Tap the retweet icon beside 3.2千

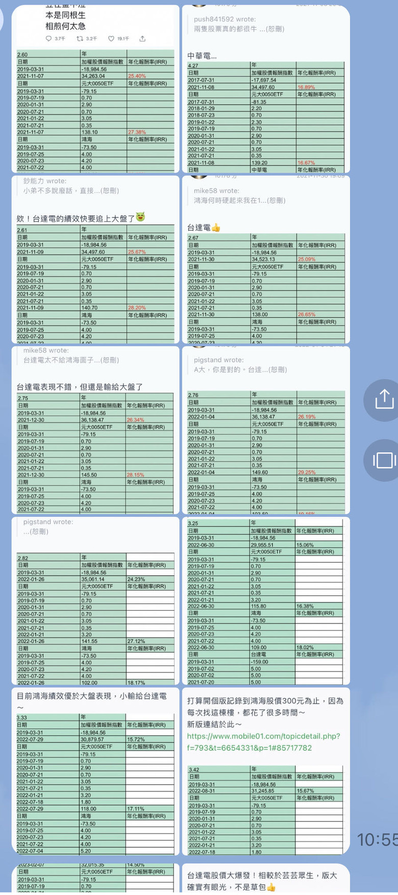pyautogui.click(x=80, y=39)
